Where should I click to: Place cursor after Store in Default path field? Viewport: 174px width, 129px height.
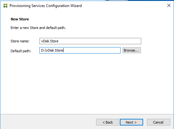point(63,50)
